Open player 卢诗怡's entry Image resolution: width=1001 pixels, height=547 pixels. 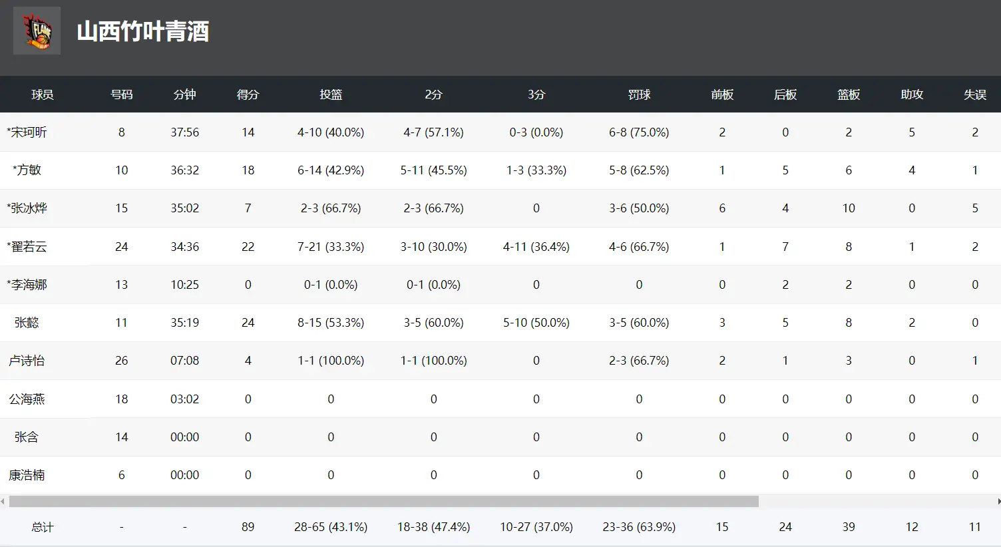point(27,361)
